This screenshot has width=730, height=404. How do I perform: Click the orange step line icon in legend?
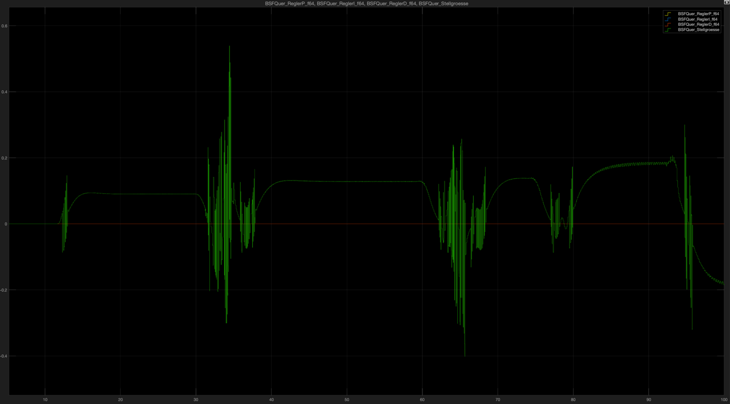click(668, 25)
